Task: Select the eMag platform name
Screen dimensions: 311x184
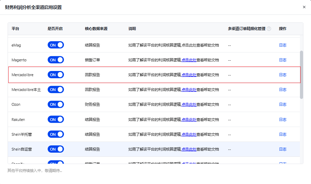Action: (16, 45)
